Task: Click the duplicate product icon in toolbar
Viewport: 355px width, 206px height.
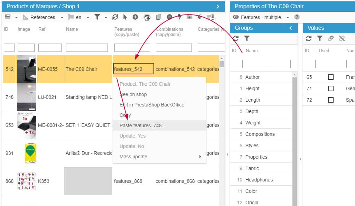Action: pyautogui.click(x=159, y=17)
